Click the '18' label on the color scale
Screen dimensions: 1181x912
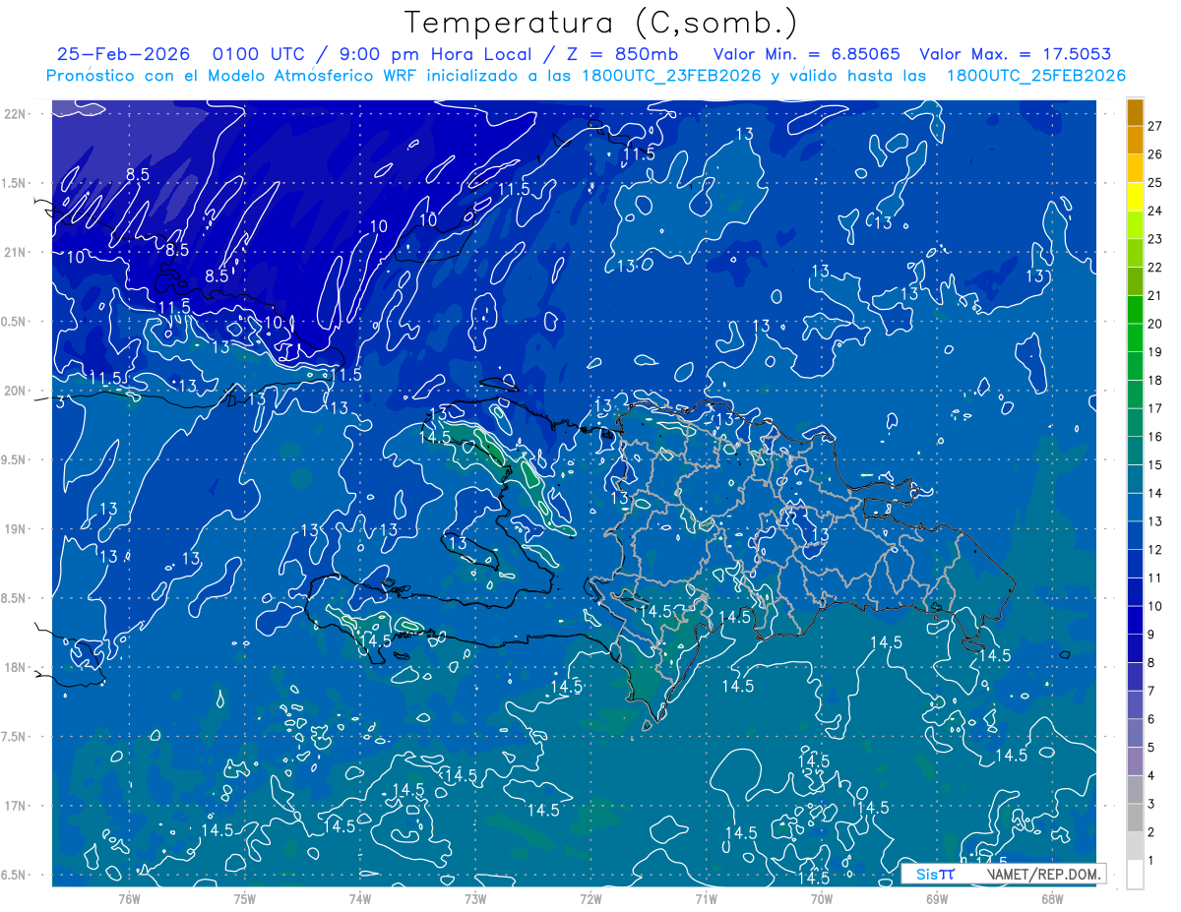[x=1155, y=380]
